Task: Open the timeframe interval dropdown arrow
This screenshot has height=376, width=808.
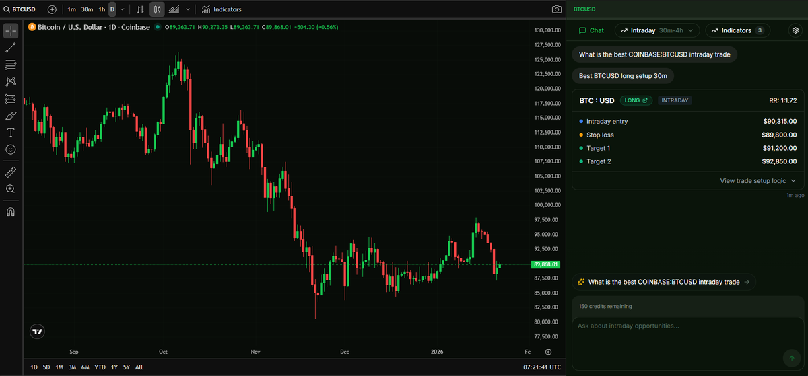Action: point(122,9)
